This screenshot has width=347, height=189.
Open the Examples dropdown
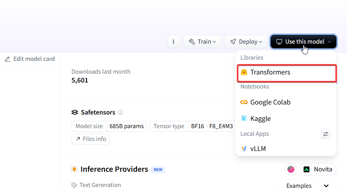coord(307,186)
